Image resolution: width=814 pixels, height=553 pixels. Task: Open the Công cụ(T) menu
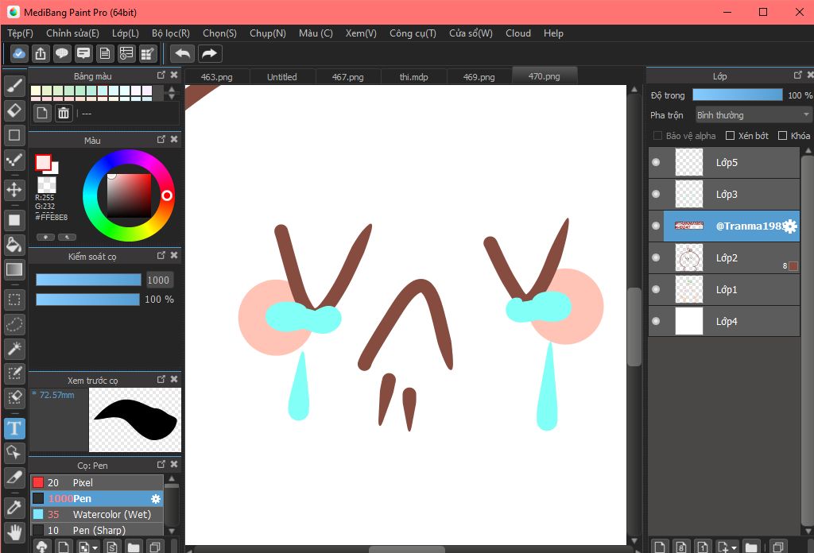(413, 33)
